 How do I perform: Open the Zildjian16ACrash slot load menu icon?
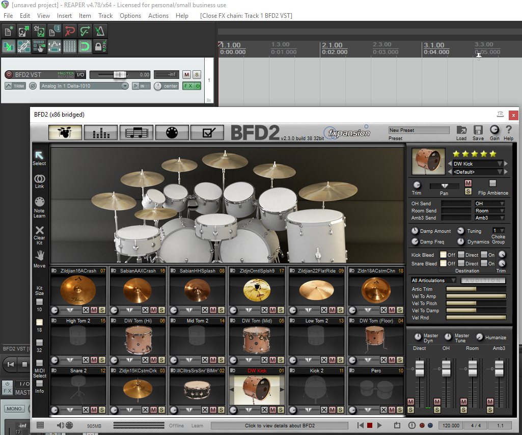click(x=54, y=271)
